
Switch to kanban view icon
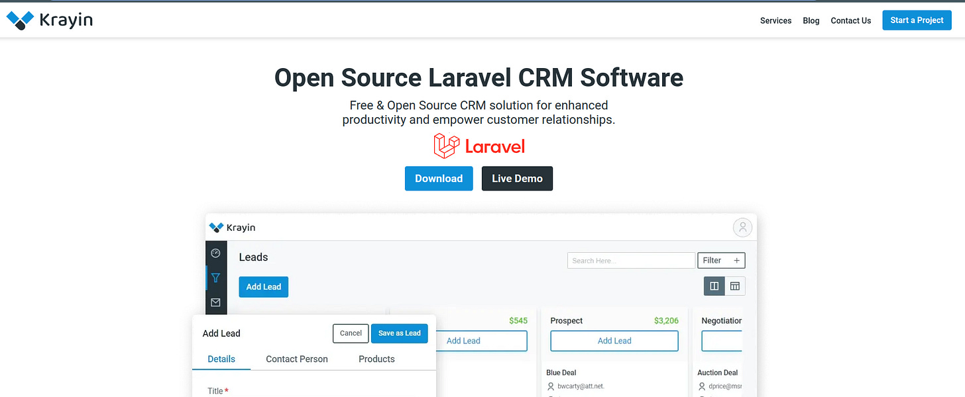(714, 286)
